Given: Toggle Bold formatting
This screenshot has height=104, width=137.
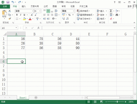Looking at the screenshot, I should 17,15.
